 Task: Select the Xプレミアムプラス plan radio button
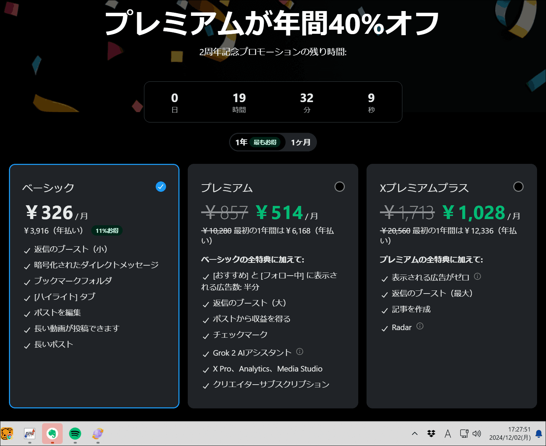[x=518, y=187]
